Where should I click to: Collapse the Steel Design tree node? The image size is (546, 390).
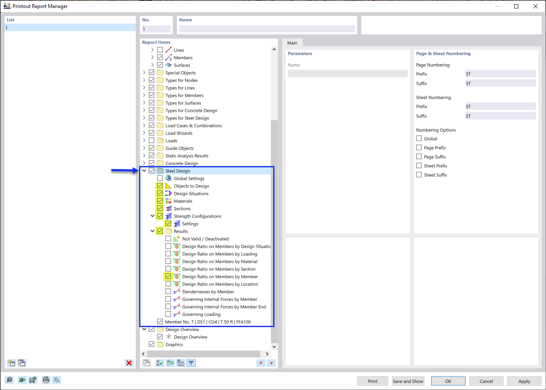(x=145, y=170)
